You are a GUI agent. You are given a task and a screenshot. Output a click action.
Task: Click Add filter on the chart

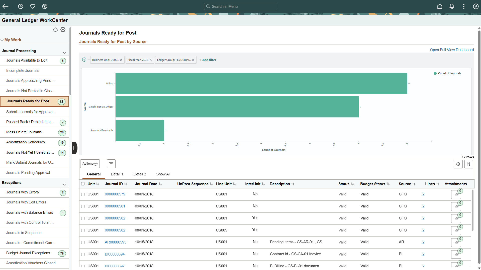(x=208, y=60)
